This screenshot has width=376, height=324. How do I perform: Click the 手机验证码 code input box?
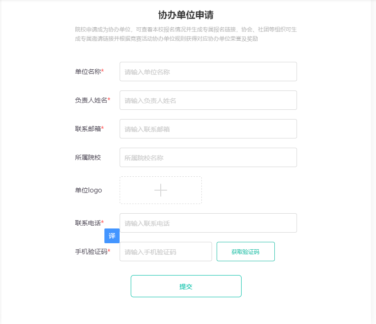click(165, 252)
